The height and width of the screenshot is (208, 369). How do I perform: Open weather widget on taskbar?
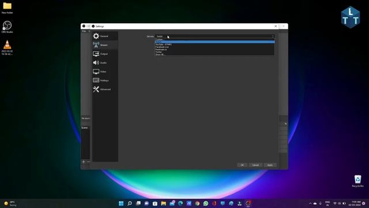click(10, 203)
